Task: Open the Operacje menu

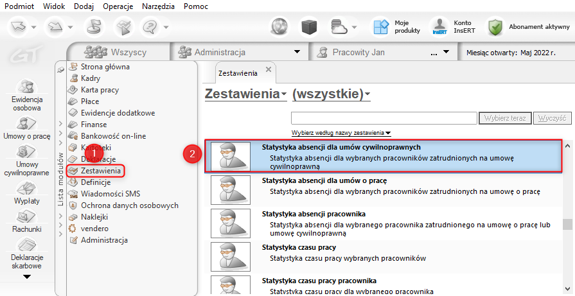Action: click(x=118, y=6)
